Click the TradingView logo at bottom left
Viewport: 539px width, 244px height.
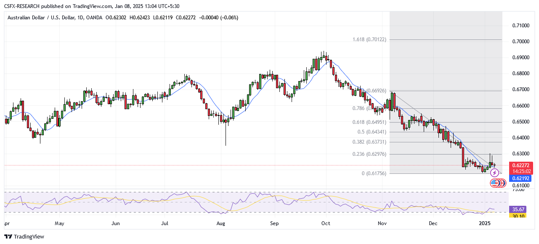[24, 236]
